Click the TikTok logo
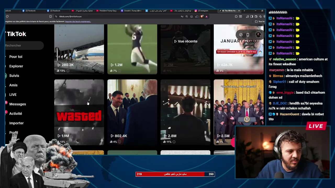335x188 pixels. tap(16, 34)
